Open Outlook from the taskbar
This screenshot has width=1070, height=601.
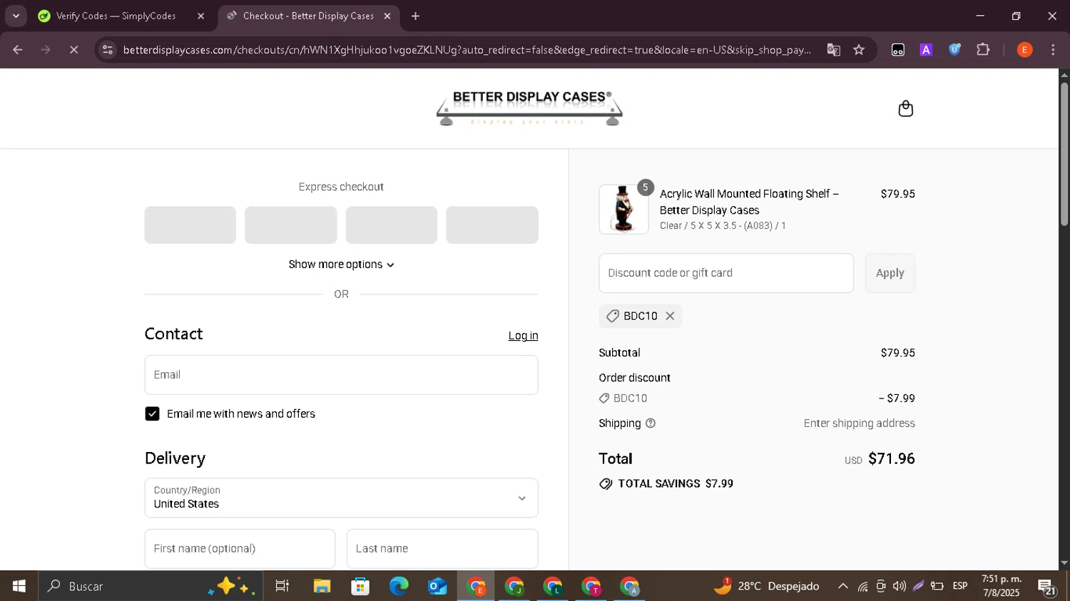pyautogui.click(x=437, y=586)
